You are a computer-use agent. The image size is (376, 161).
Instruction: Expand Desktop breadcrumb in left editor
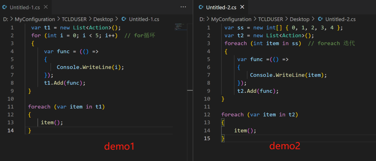[103, 19]
